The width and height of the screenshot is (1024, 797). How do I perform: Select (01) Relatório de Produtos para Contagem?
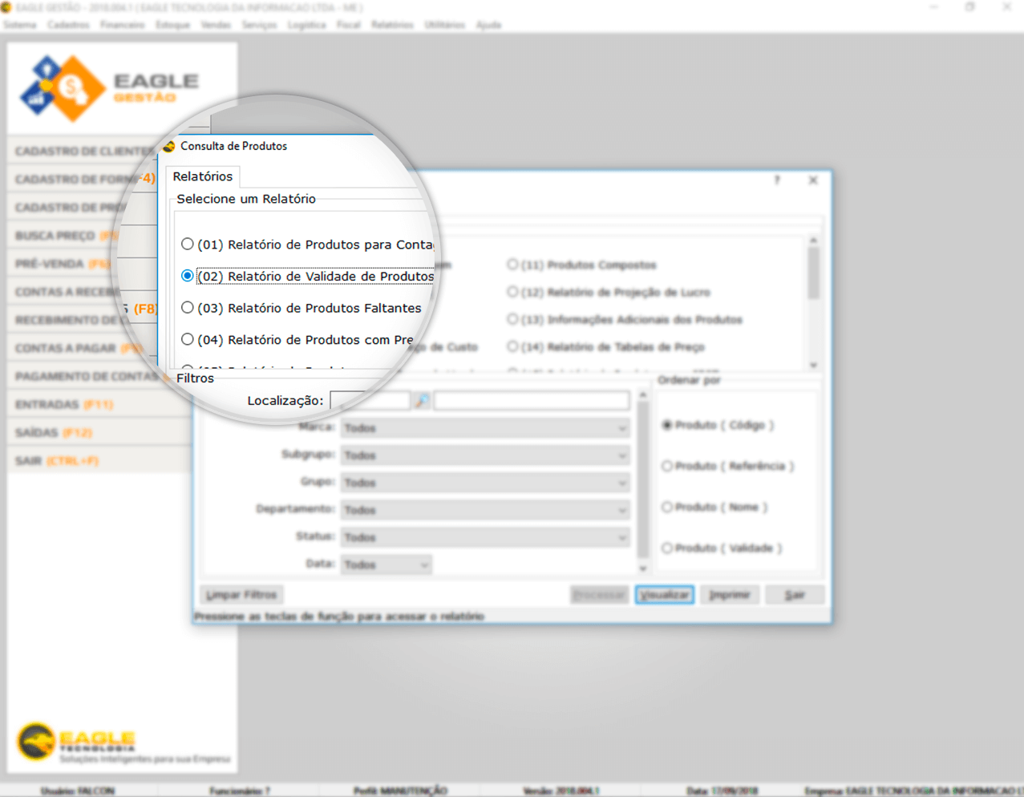pos(310,244)
